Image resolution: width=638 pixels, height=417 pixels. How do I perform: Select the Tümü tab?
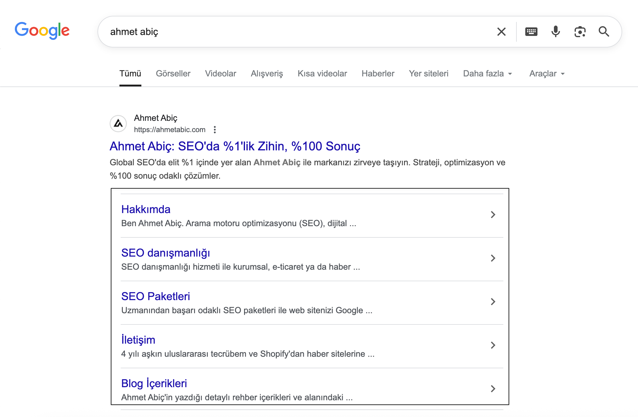click(130, 74)
